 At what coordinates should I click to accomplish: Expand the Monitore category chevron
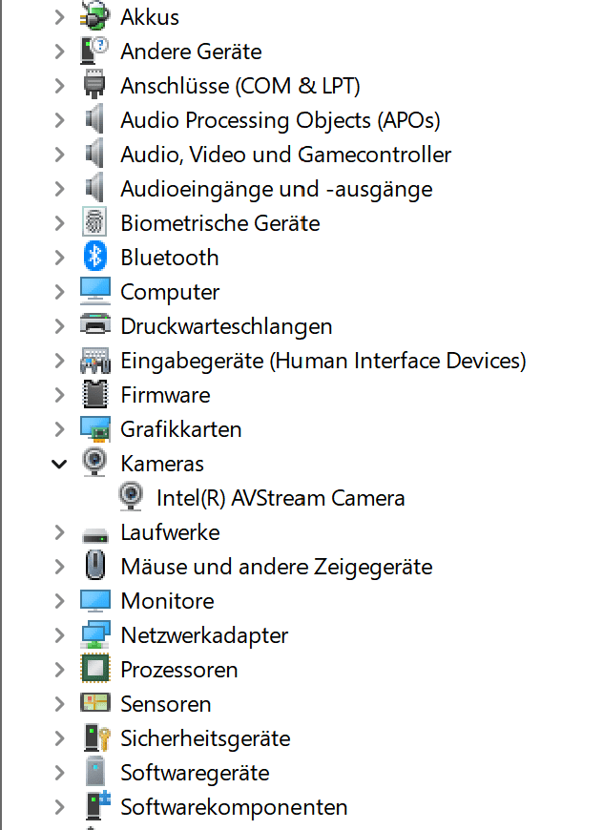(59, 601)
